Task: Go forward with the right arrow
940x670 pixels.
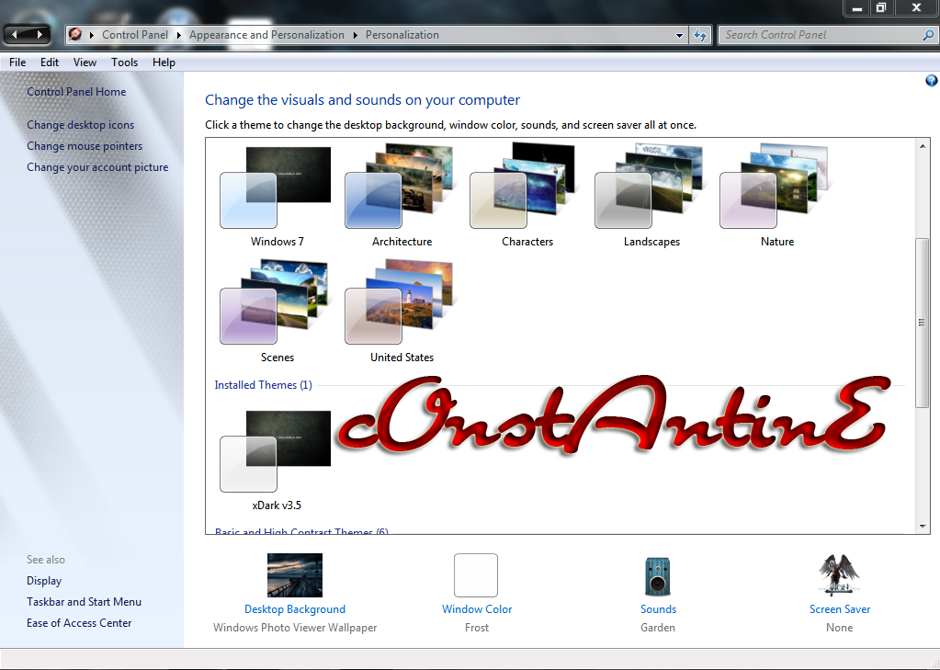Action: [39, 35]
